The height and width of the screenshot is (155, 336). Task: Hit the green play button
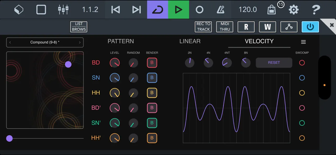[178, 10]
